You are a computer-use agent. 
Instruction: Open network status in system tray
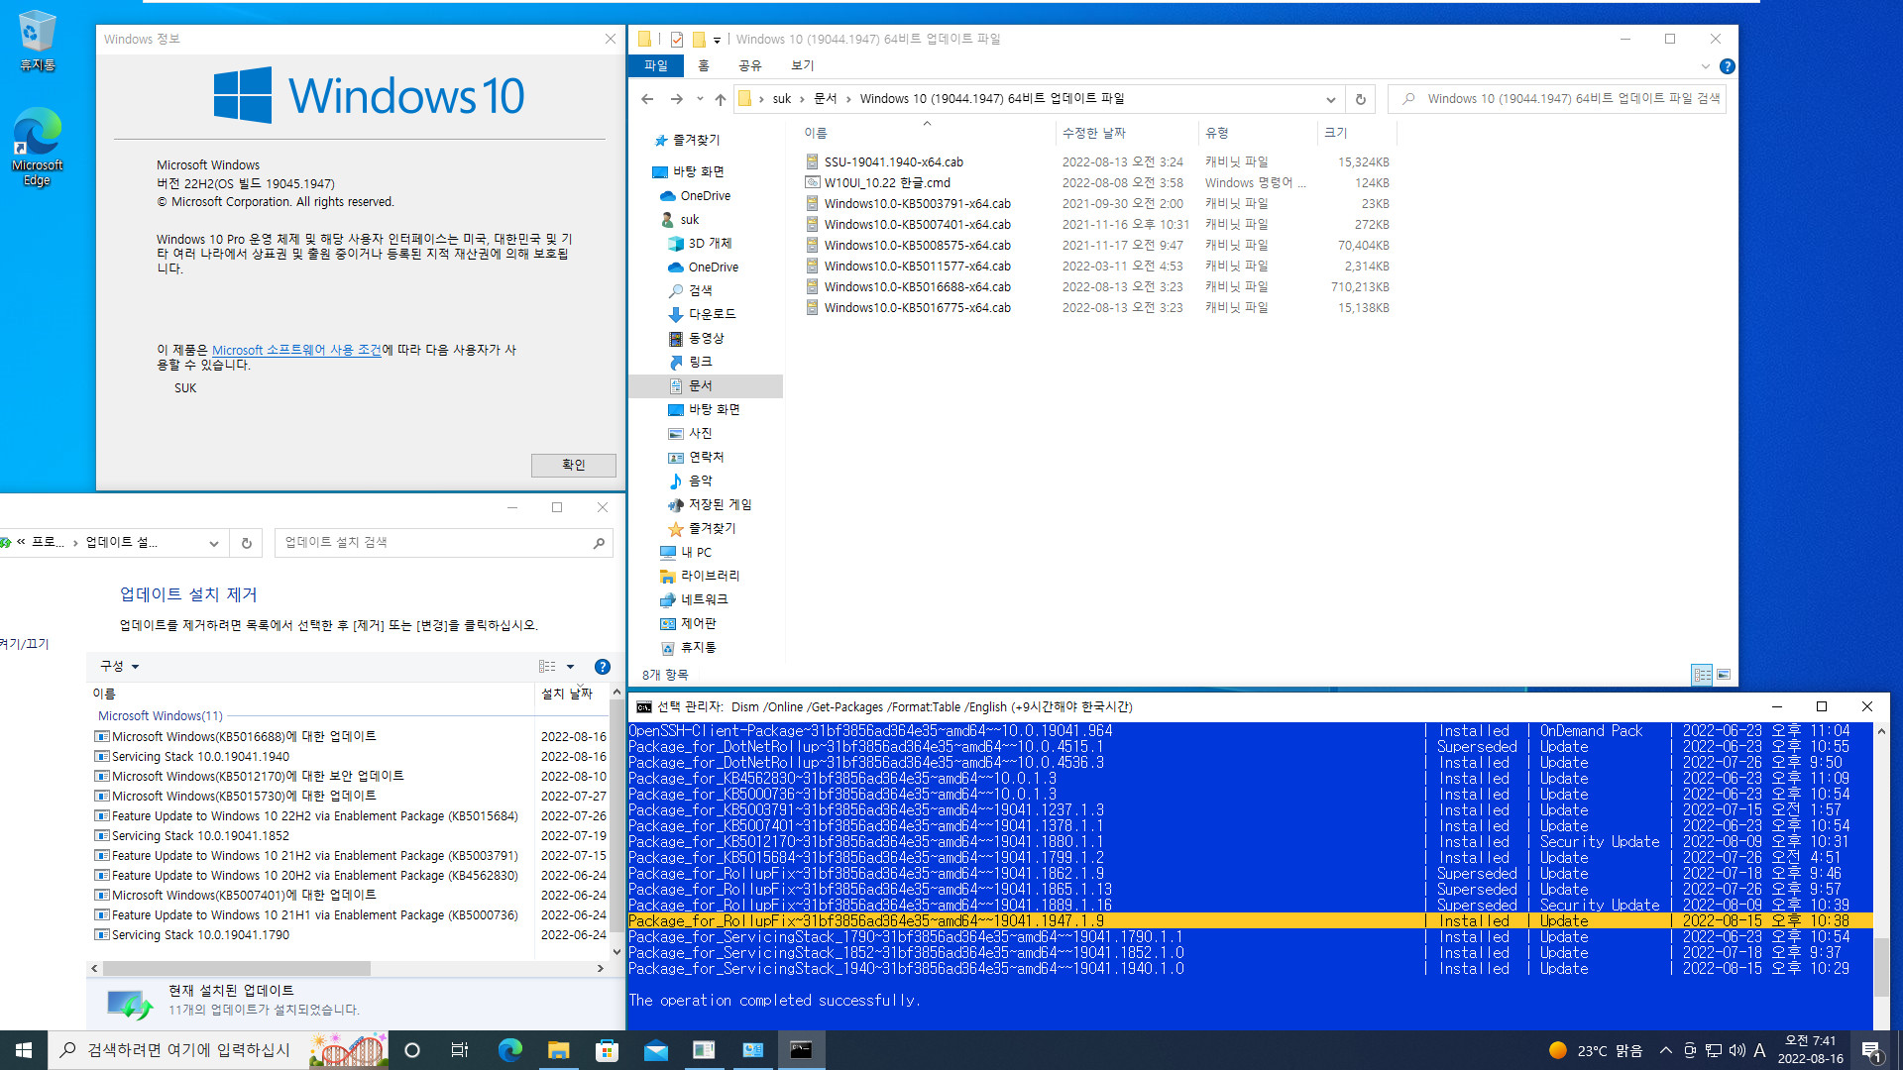point(1713,1050)
